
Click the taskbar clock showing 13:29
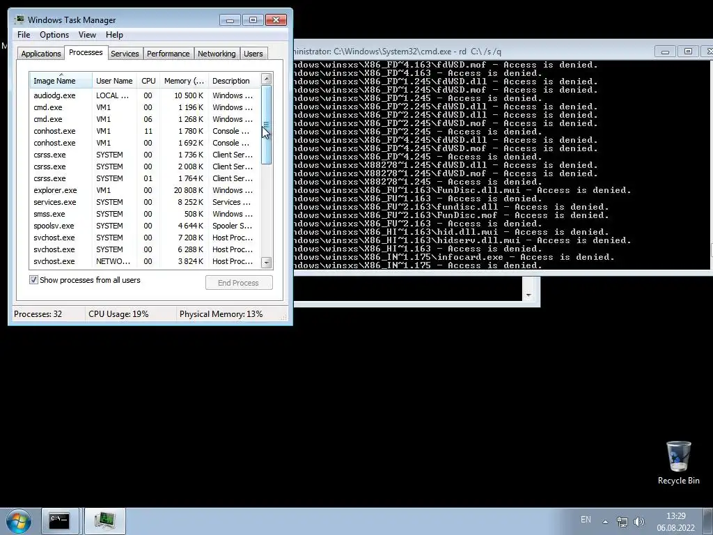point(675,522)
